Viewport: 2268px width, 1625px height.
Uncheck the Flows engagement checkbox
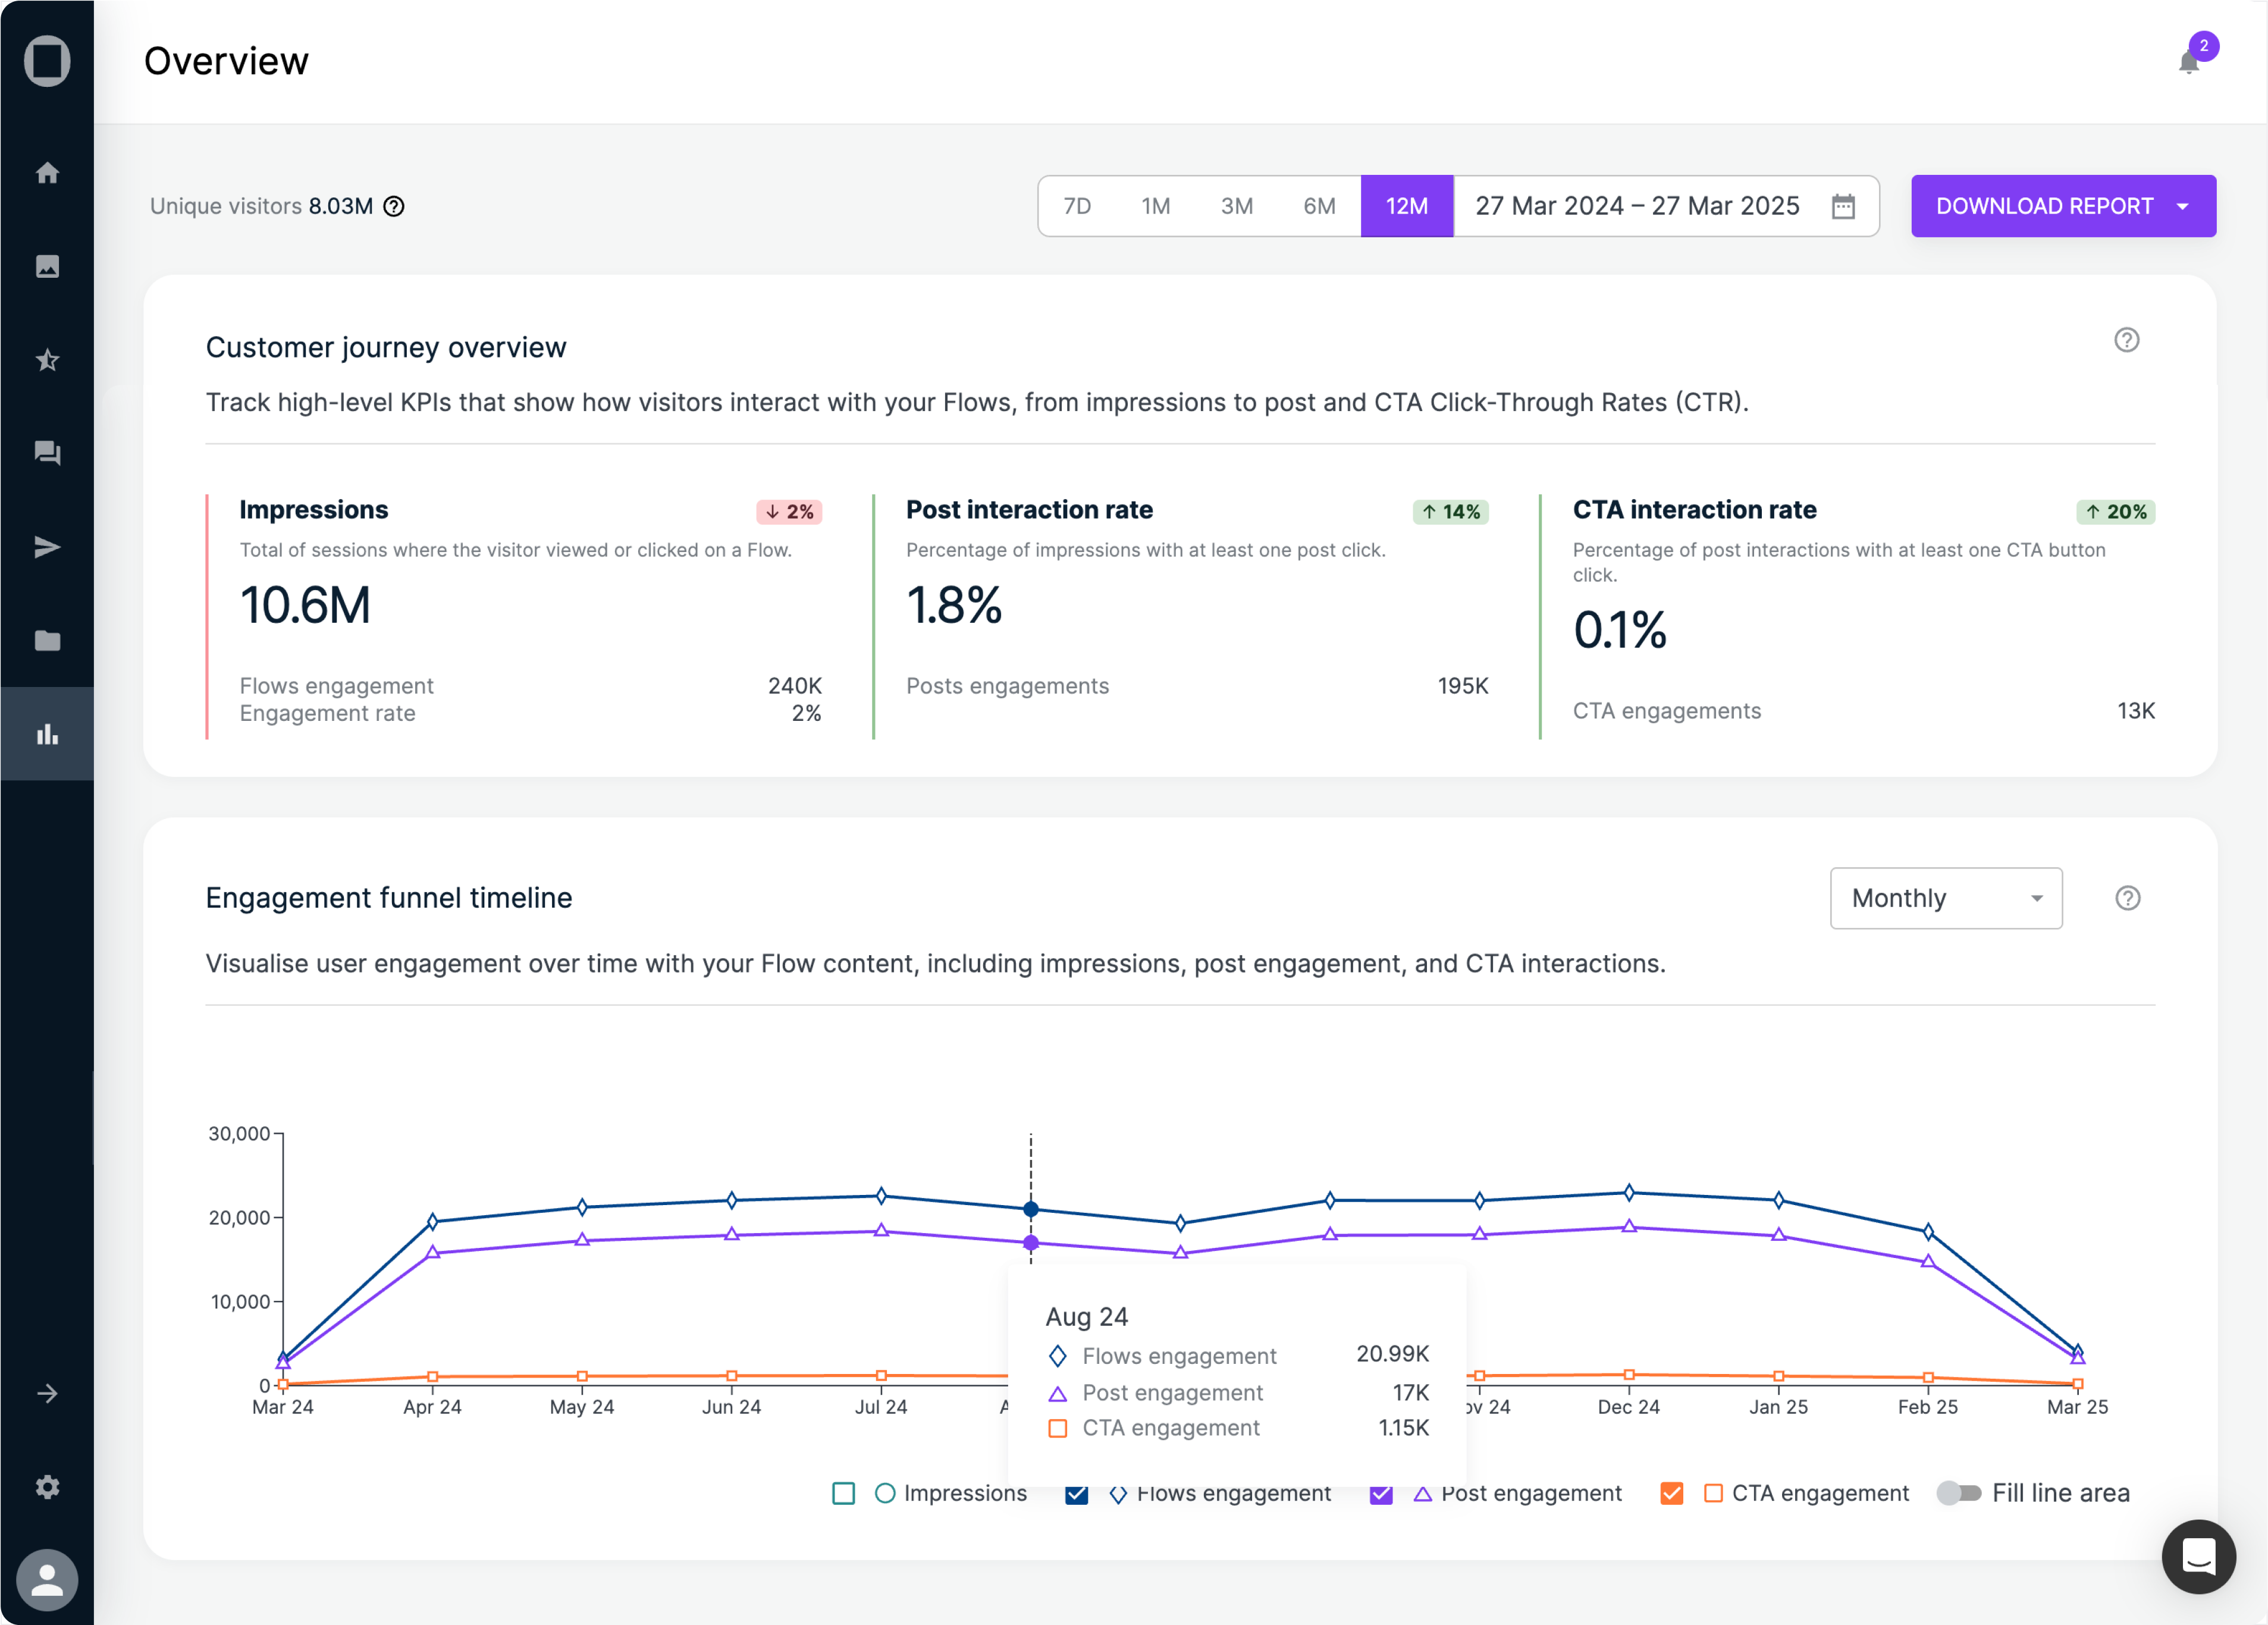click(1076, 1493)
